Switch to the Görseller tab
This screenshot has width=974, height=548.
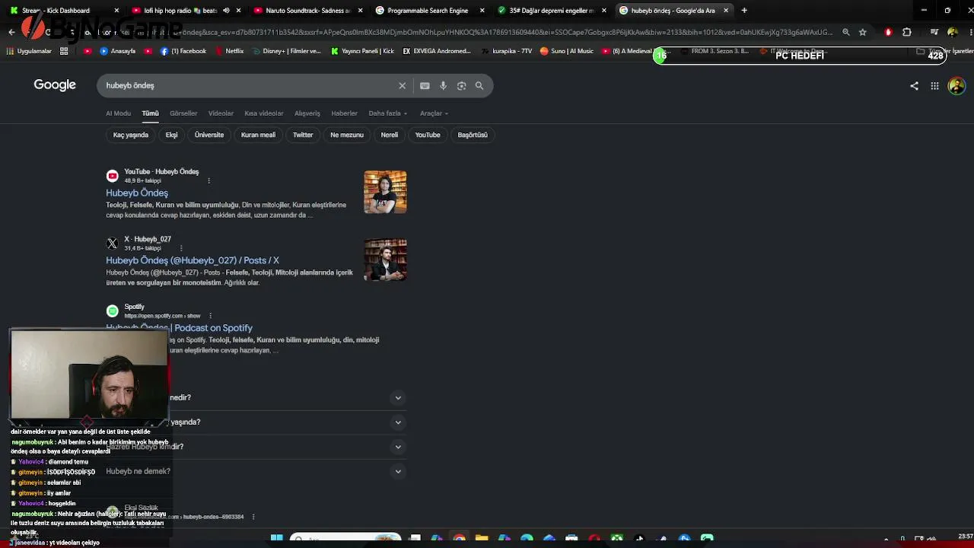[183, 113]
